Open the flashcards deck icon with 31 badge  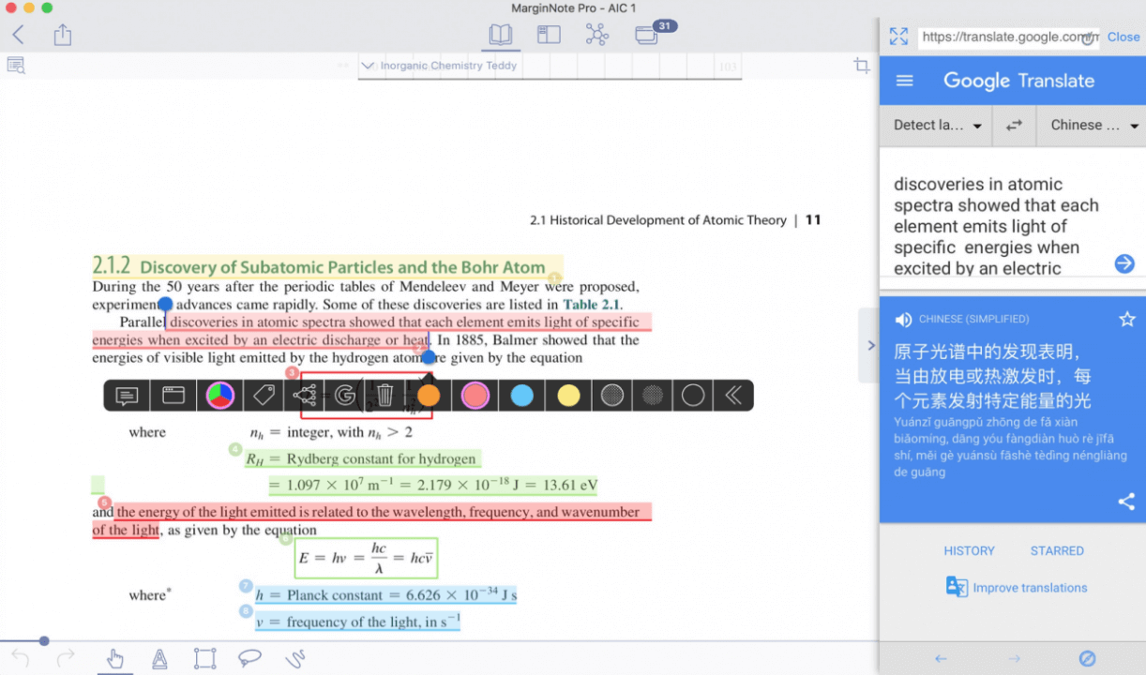(646, 36)
